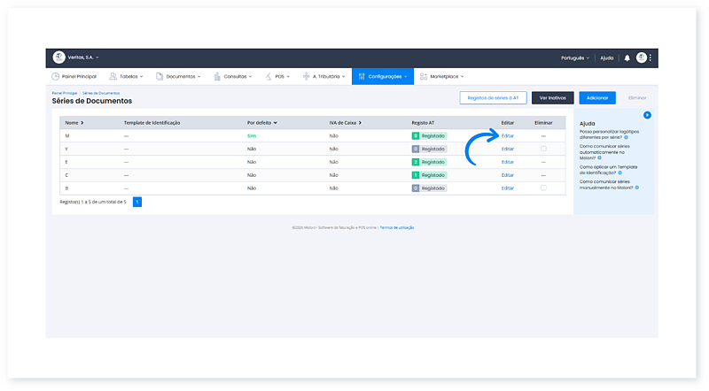Click the blue play icon above Ajuda

(647, 115)
